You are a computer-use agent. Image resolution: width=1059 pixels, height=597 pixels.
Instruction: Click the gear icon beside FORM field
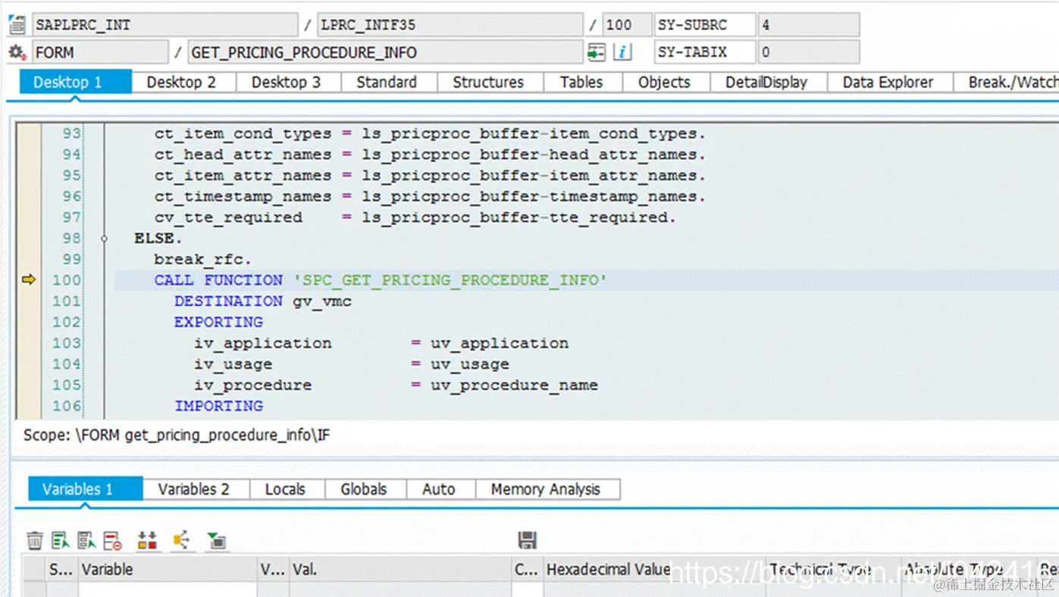17,52
